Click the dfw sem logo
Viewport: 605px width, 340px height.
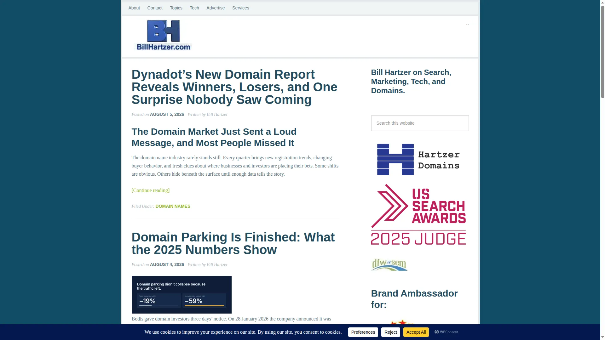coord(389,265)
